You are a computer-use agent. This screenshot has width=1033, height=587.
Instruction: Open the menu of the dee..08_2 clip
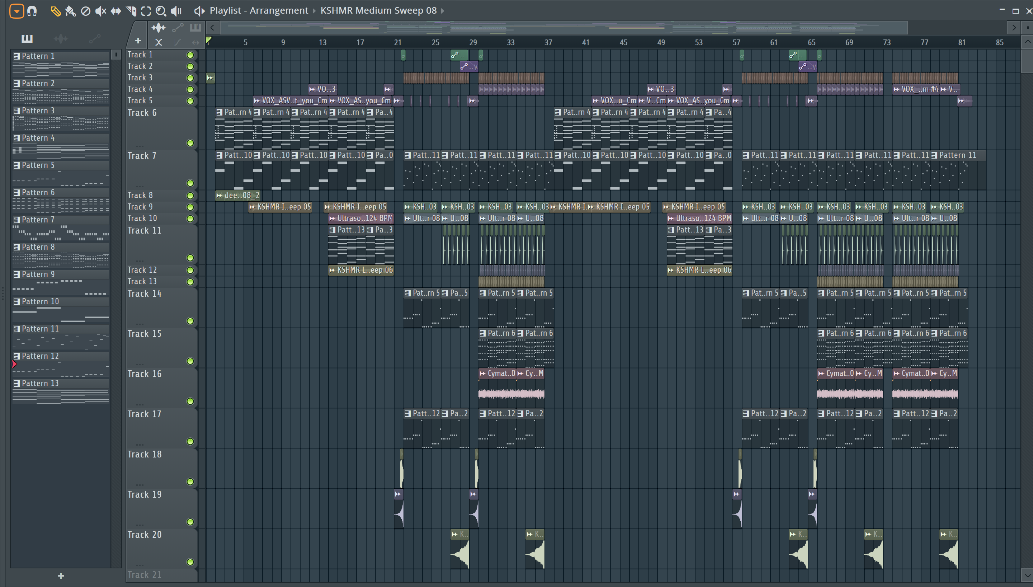(219, 196)
